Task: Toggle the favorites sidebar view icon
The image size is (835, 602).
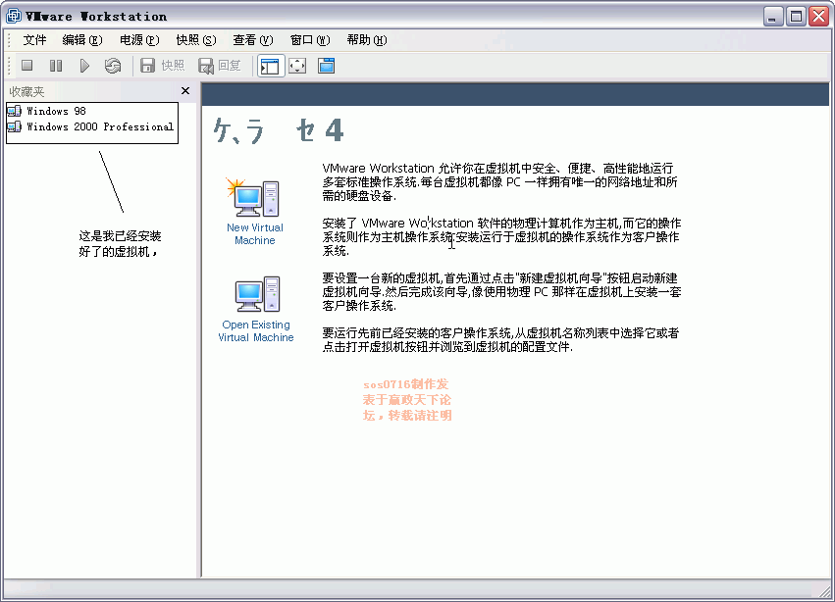Action: pos(269,66)
